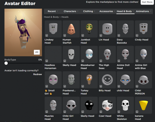Click the Skelly Head label under black skull
The height and width of the screenshot is (122, 155).
(87, 116)
